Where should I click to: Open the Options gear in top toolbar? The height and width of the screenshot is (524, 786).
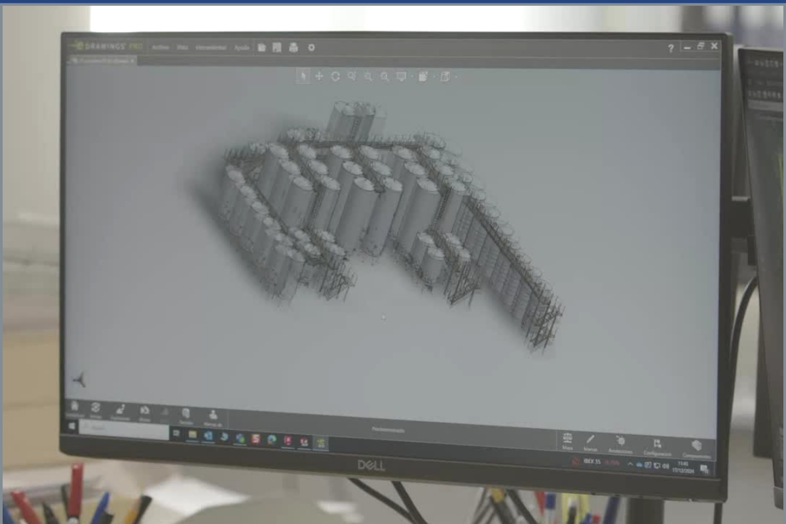(x=311, y=47)
